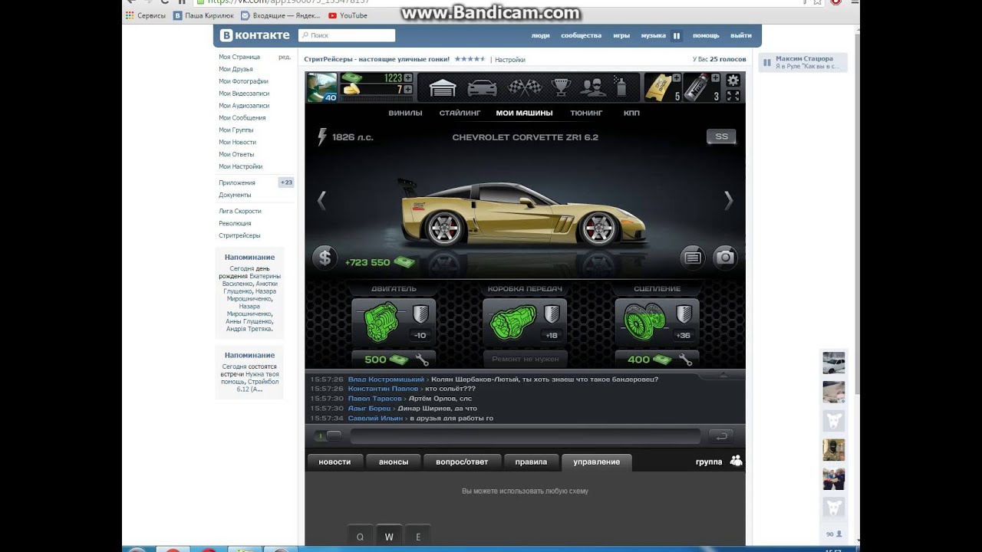Open the app Настройки link

pyautogui.click(x=510, y=59)
